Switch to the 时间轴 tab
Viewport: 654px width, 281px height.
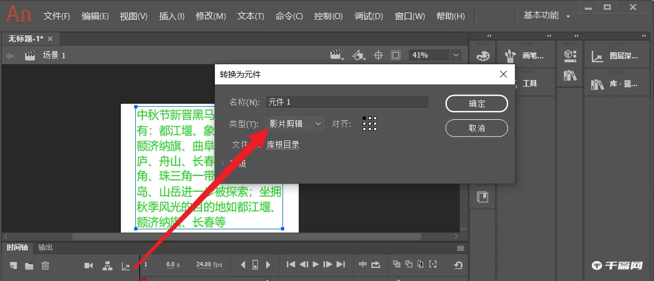tap(17, 247)
